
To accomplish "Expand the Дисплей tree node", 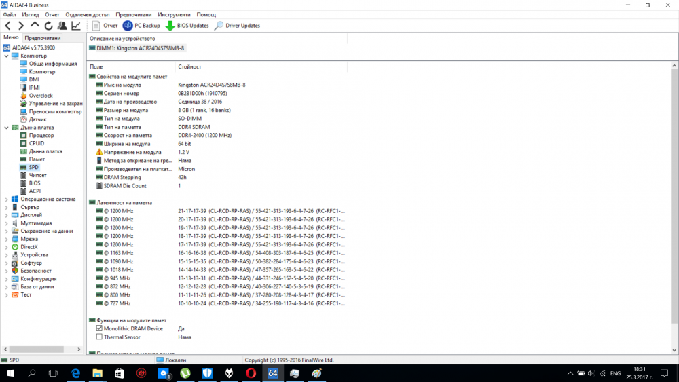I will pos(7,215).
